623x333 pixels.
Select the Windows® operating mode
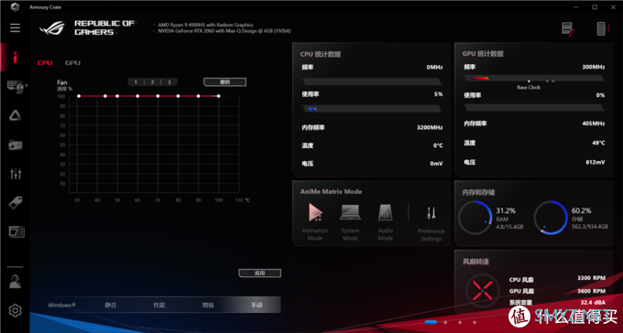(61, 306)
